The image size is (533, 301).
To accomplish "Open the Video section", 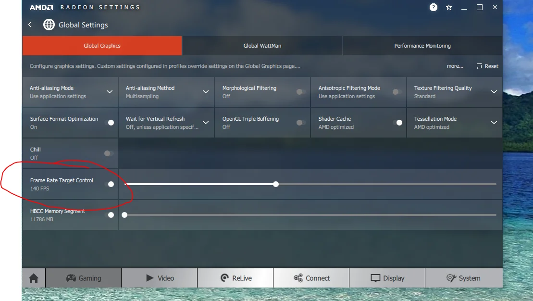I will [x=160, y=278].
